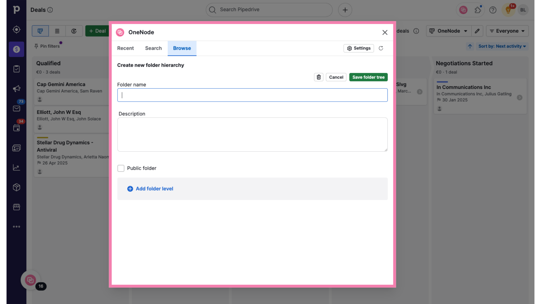541x304 pixels.
Task: Refresh the OneNode panel
Action: (x=381, y=48)
